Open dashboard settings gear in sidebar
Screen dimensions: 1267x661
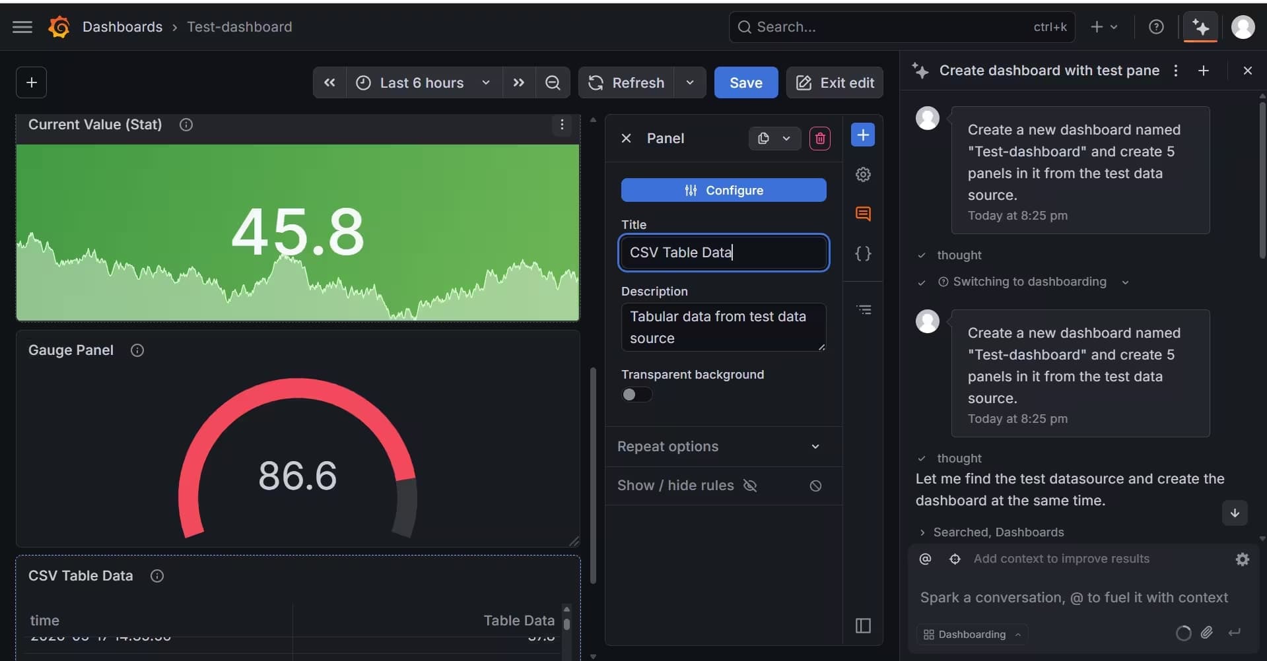coord(863,175)
